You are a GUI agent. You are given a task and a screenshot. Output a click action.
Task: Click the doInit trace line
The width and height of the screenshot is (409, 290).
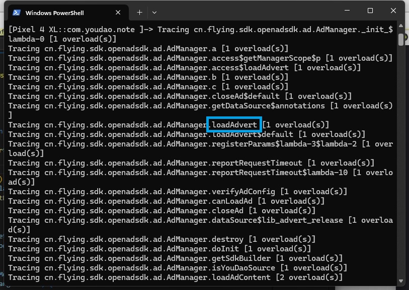tap(159, 249)
